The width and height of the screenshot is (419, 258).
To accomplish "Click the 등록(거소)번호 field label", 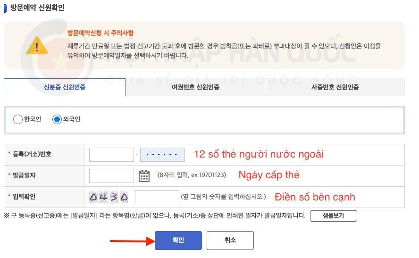I will (32, 155).
